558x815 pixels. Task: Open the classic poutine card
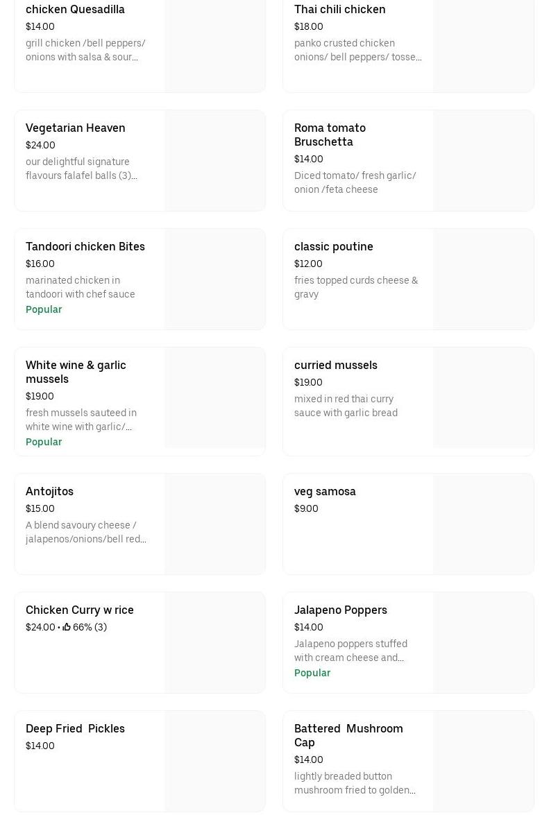pos(334,247)
